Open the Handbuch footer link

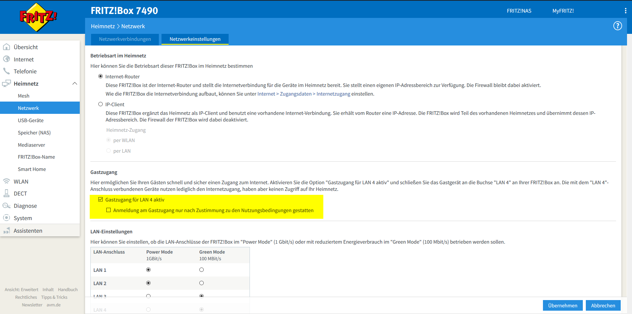click(68, 290)
